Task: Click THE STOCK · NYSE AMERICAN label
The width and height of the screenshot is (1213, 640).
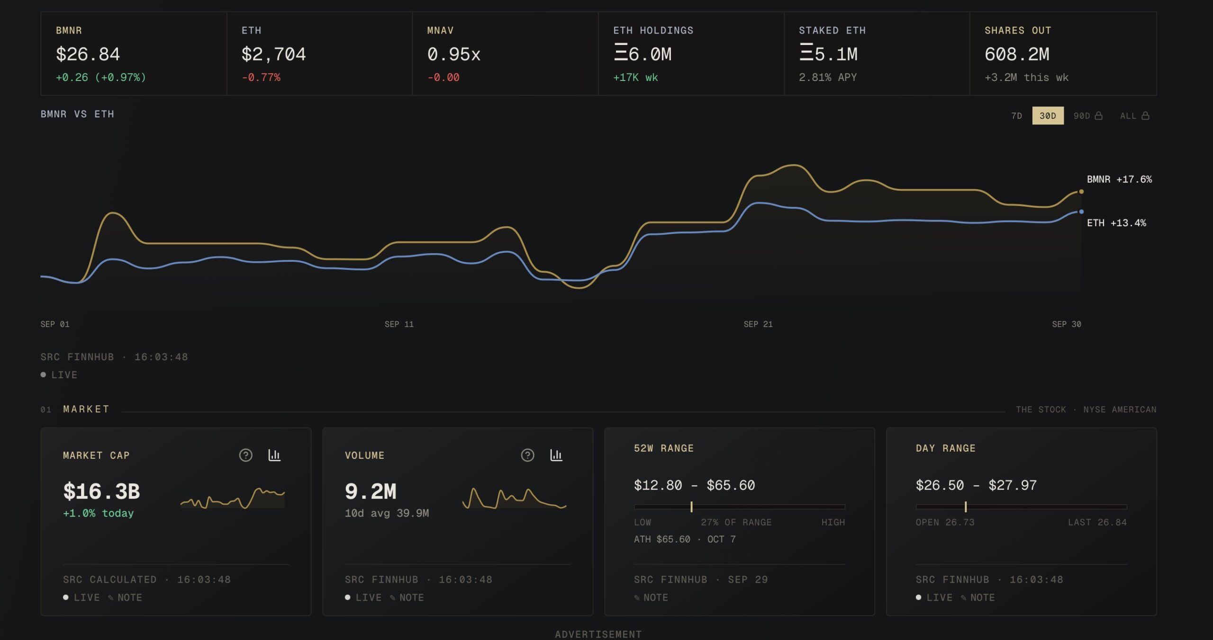Action: tap(1086, 409)
